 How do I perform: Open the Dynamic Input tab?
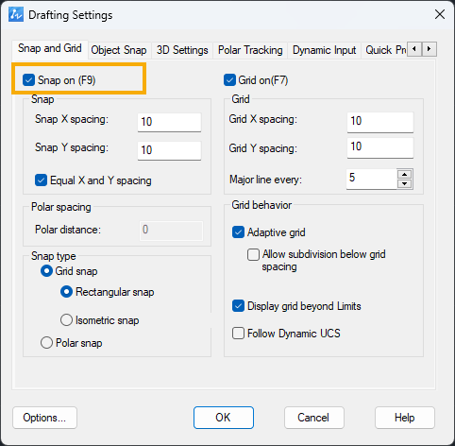point(324,50)
